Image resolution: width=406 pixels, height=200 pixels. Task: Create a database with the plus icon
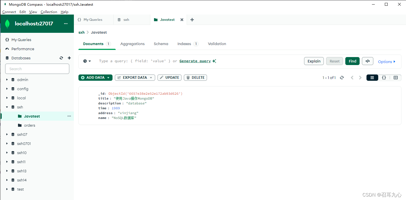tap(69, 58)
